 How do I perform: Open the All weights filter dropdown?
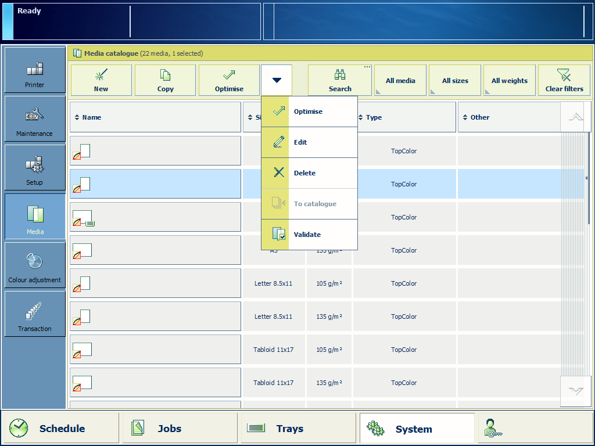point(510,80)
